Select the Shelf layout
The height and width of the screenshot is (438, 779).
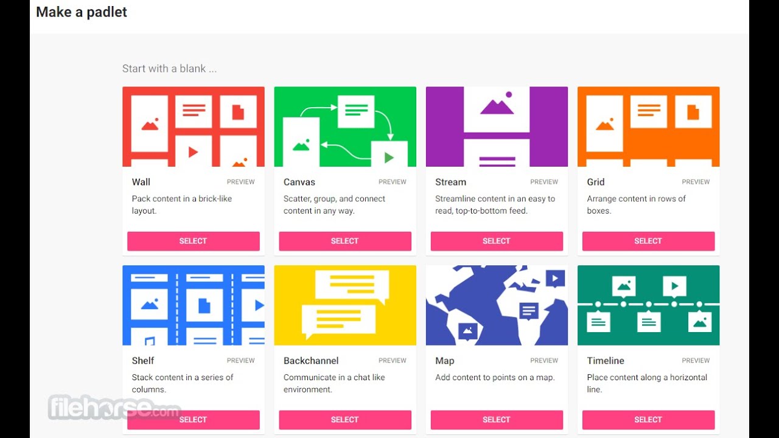(x=194, y=420)
